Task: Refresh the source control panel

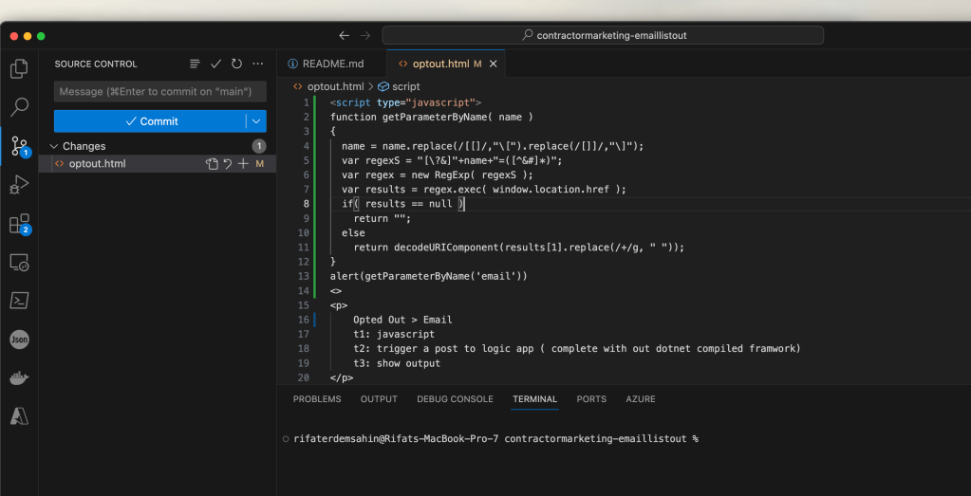Action: pyautogui.click(x=236, y=64)
